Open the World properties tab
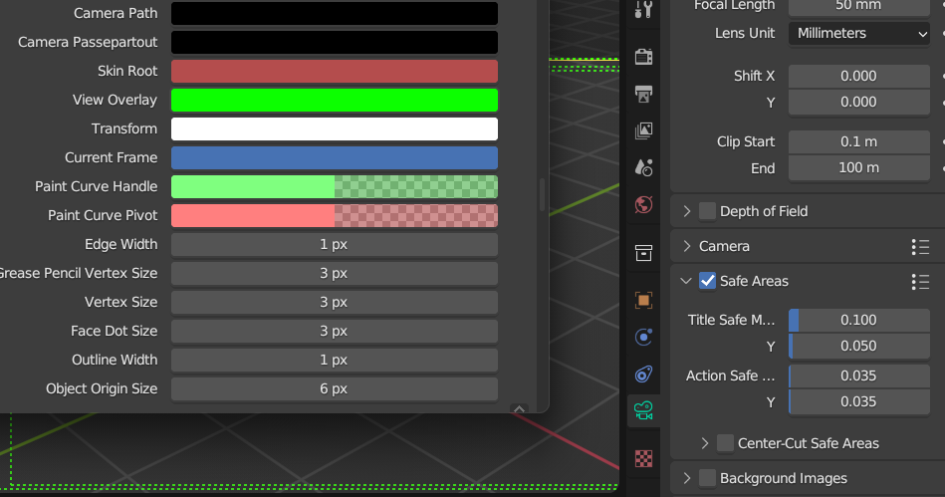 tap(643, 204)
